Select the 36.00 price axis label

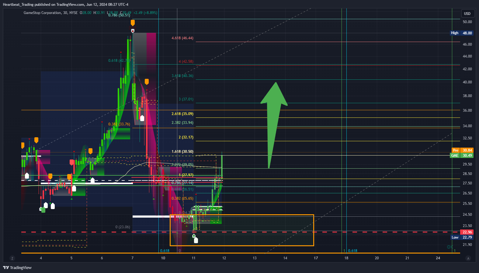coord(467,110)
